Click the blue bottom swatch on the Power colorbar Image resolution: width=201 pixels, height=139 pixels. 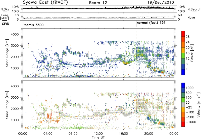point(183,72)
